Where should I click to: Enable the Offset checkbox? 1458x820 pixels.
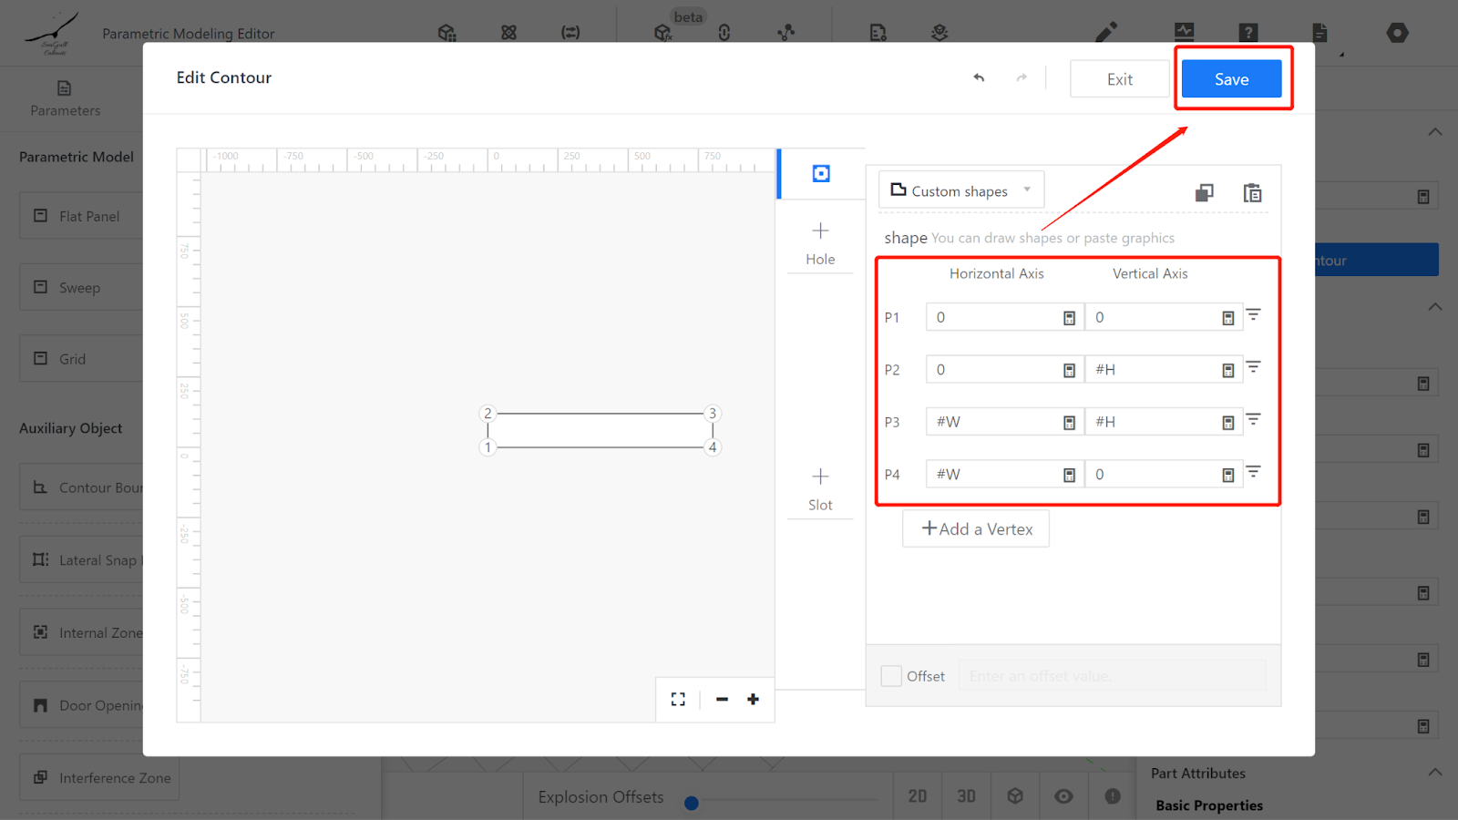tap(891, 676)
